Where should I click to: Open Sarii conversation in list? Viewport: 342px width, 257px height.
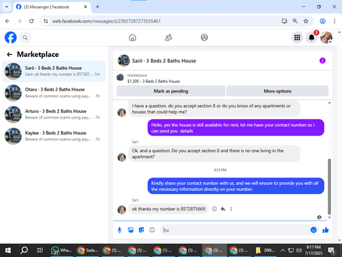[x=54, y=71]
